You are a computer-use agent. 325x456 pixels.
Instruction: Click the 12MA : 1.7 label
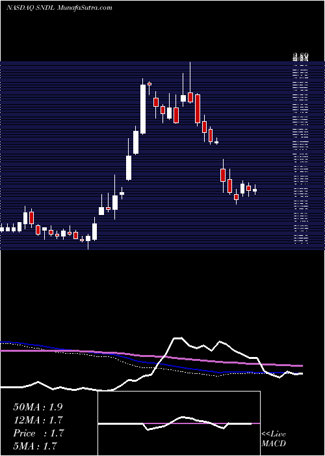click(38, 420)
